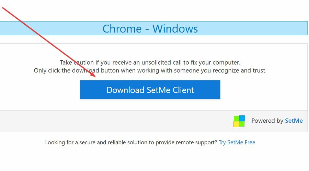Click the blue square of SetMe logo
The image size is (309, 171).
click(x=242, y=118)
